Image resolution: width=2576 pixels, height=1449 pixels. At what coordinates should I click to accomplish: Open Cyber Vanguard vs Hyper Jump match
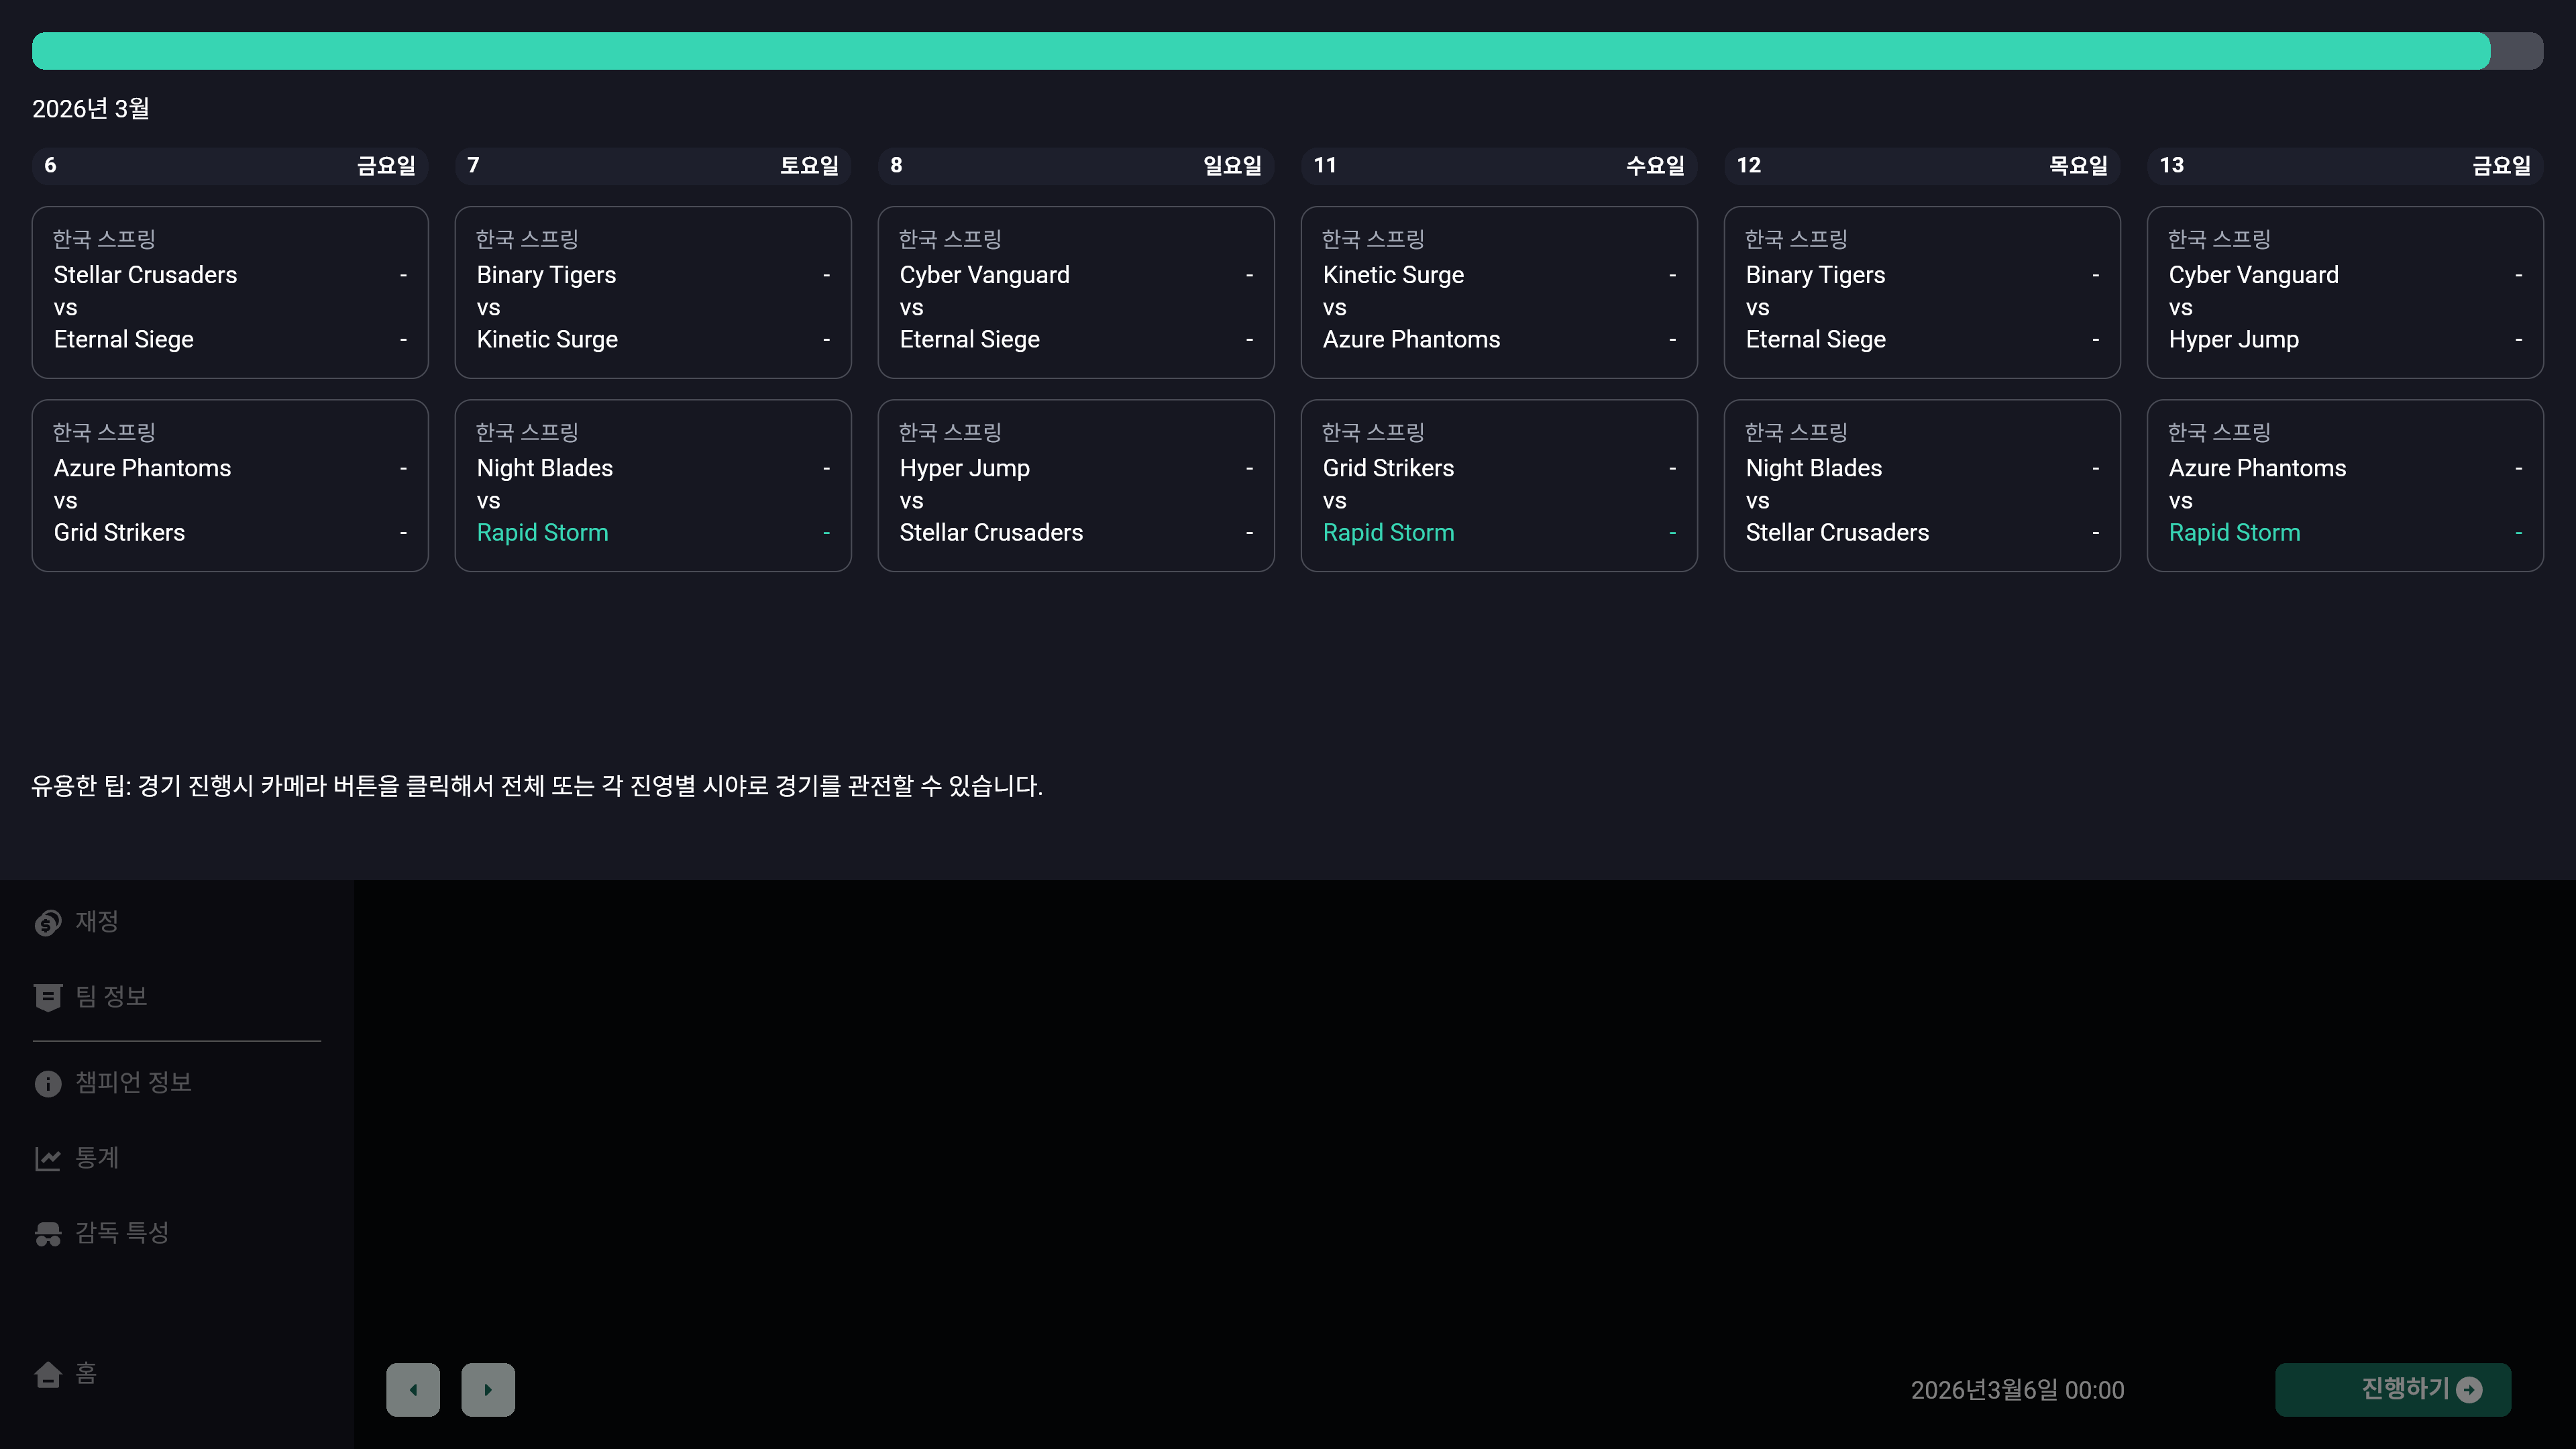(x=2344, y=292)
